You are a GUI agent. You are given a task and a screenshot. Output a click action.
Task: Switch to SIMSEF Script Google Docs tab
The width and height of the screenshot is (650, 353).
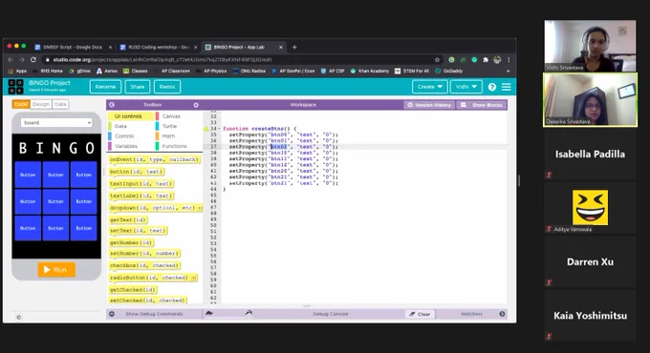point(72,47)
